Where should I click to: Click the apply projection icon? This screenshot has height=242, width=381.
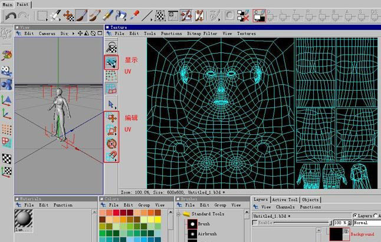199,16
